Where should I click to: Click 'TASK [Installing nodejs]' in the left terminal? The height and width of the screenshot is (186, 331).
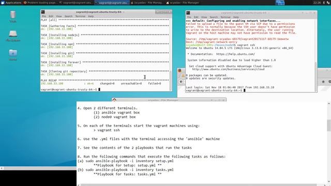coord(60,35)
